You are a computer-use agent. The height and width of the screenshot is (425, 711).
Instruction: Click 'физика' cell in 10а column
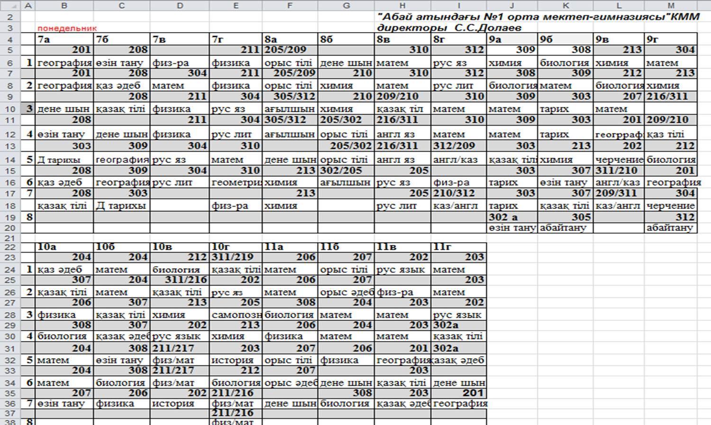[64, 315]
